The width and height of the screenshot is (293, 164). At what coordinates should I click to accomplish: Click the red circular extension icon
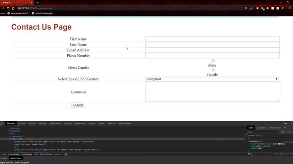pos(257,8)
